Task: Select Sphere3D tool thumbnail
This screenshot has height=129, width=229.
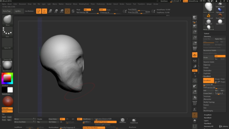Action: coord(209,22)
